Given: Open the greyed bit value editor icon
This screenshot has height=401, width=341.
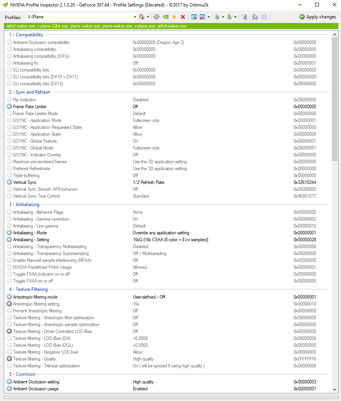Looking at the screenshot, I should 264,17.
